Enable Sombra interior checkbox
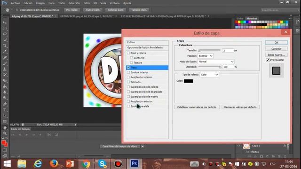The image size is (301, 169). pos(128,72)
